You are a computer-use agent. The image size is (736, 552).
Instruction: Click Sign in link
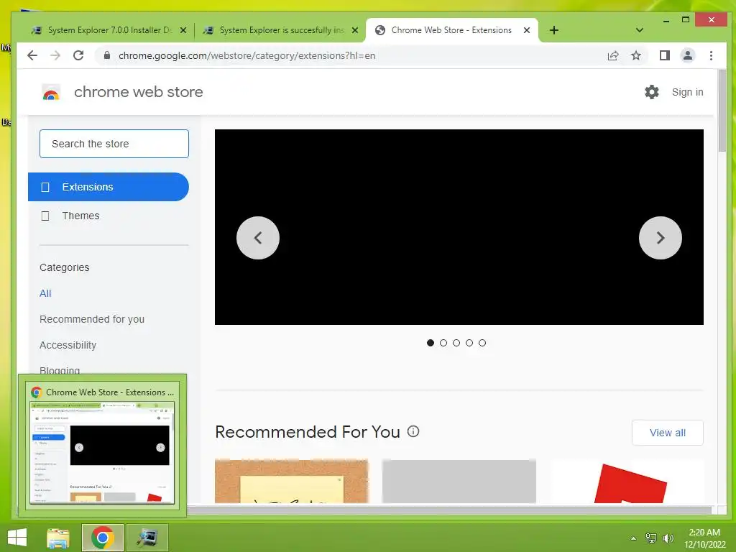pyautogui.click(x=687, y=92)
